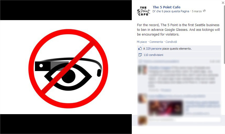
Task: Click Condividi to share the post
Action: (171, 42)
